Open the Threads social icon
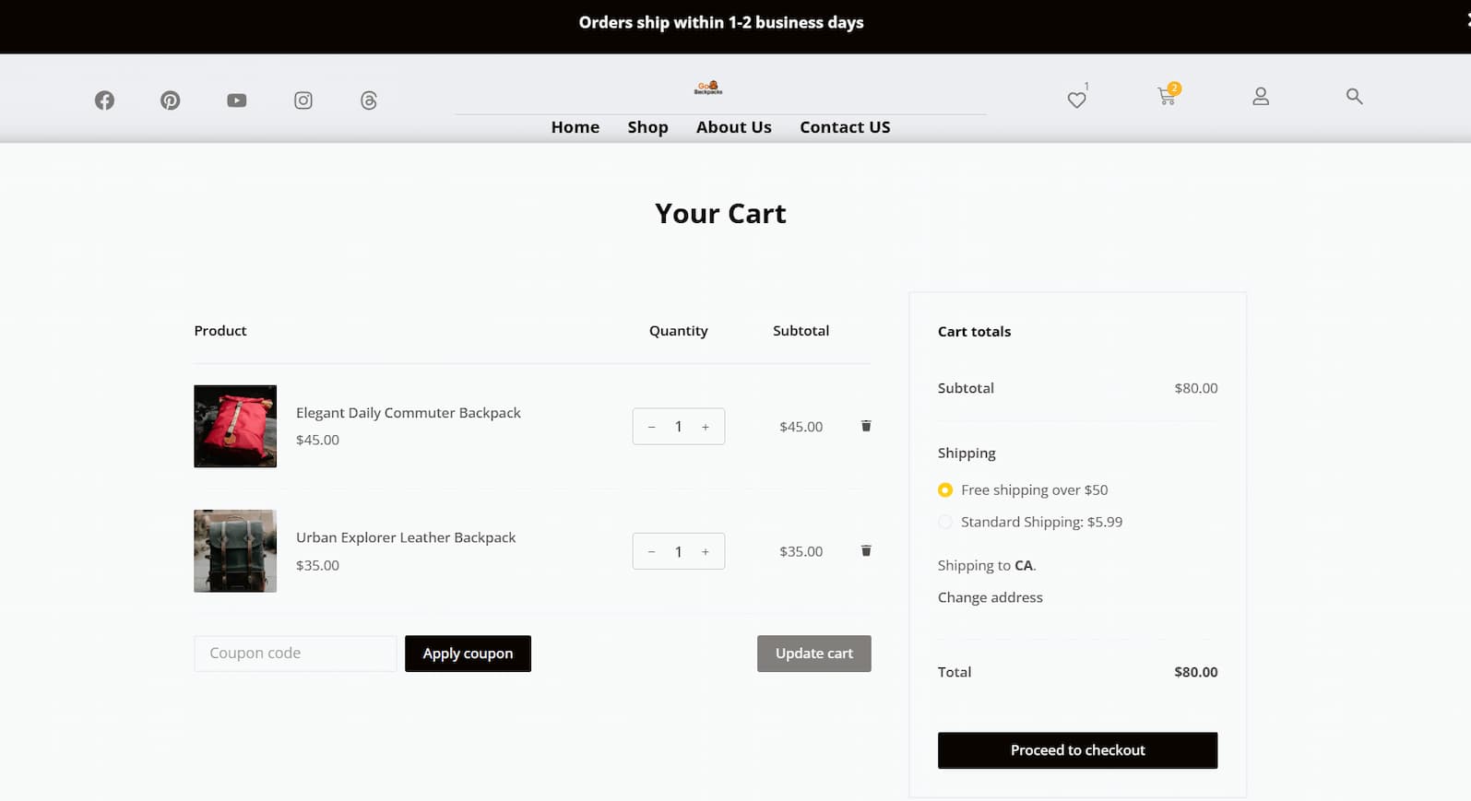Viewport: 1471px width, 801px height. tap(369, 100)
